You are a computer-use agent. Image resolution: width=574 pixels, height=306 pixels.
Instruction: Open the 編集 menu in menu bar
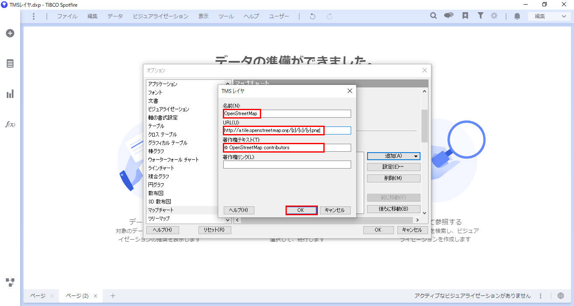point(93,16)
